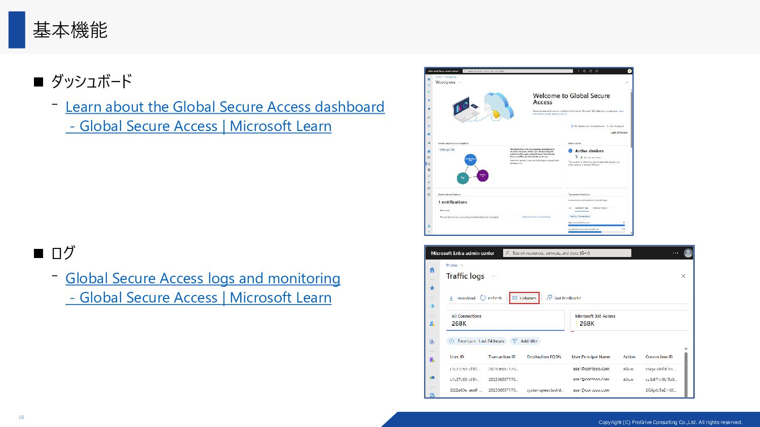Viewport: 760px width, 427px height.
Task: Click the search box in dashboard screenshot header
Action: coord(517,71)
